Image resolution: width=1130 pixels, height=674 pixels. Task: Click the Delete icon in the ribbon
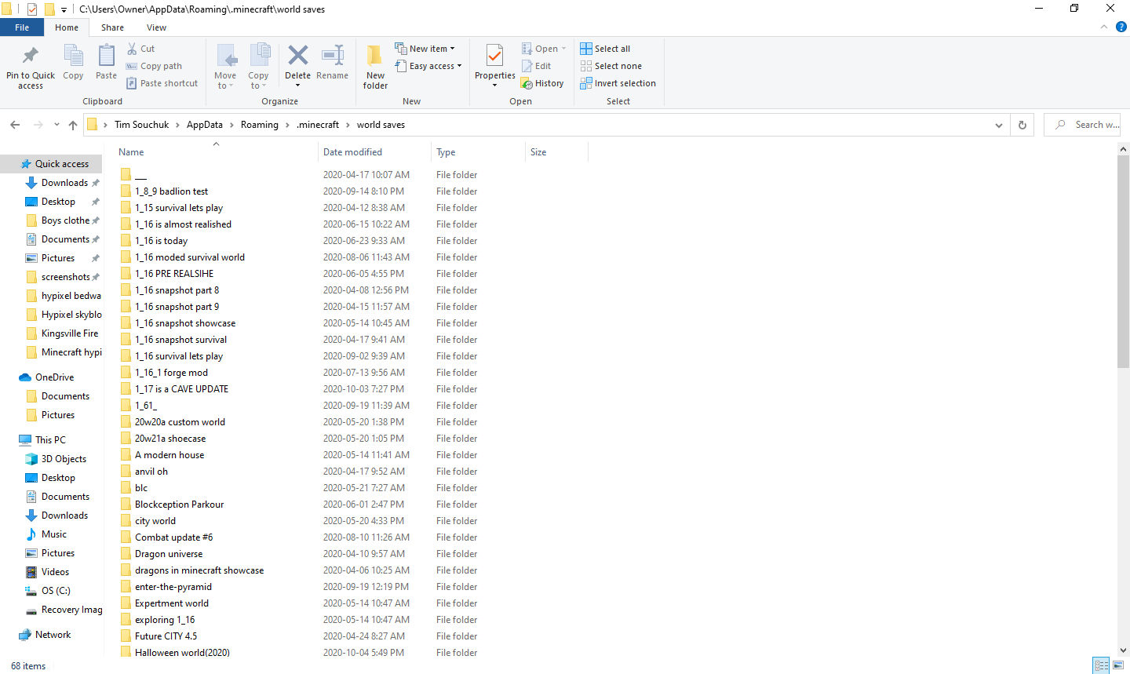click(297, 56)
